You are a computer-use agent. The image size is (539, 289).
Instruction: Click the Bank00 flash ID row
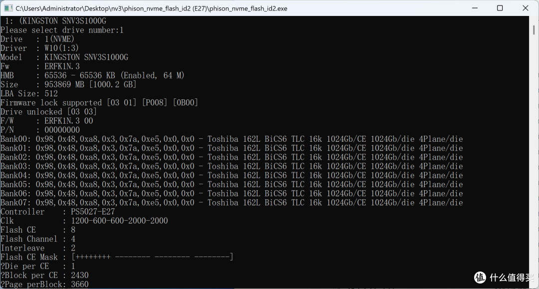232,139
